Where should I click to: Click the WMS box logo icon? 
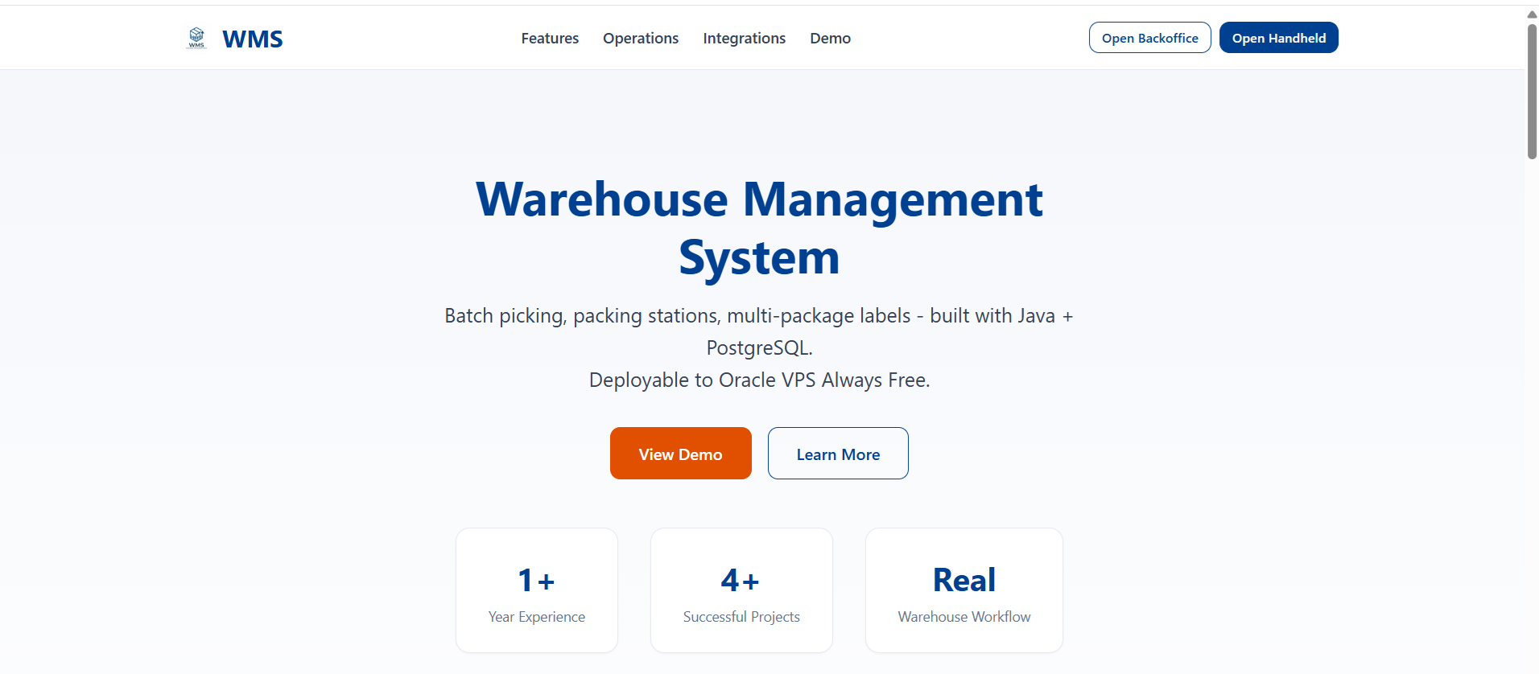(x=196, y=38)
